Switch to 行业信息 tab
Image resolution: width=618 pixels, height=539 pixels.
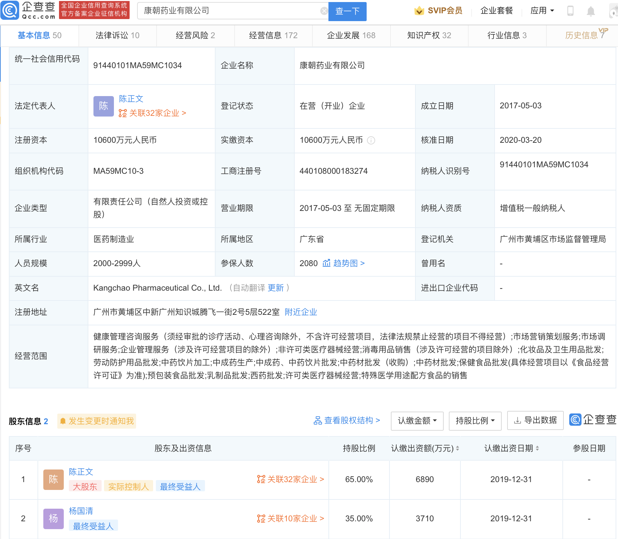pos(507,35)
